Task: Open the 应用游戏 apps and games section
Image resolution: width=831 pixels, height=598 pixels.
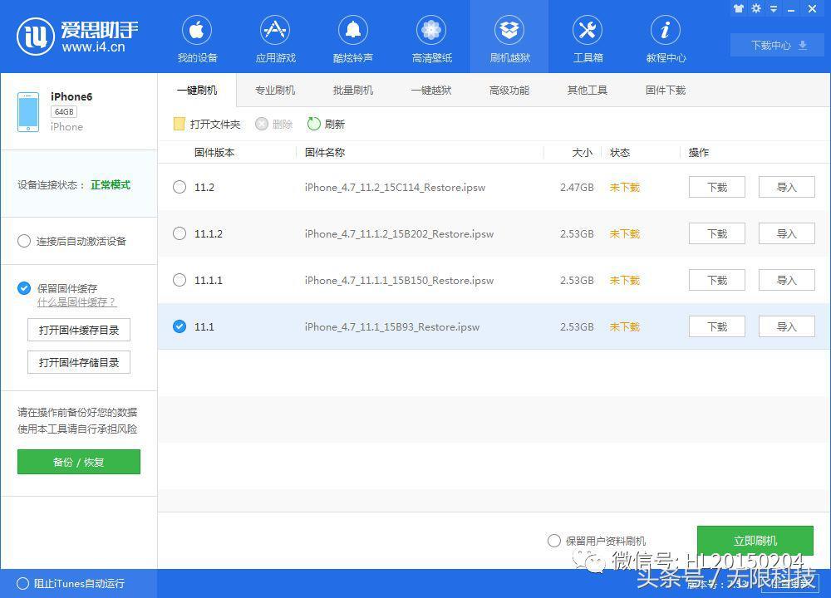Action: coord(275,32)
